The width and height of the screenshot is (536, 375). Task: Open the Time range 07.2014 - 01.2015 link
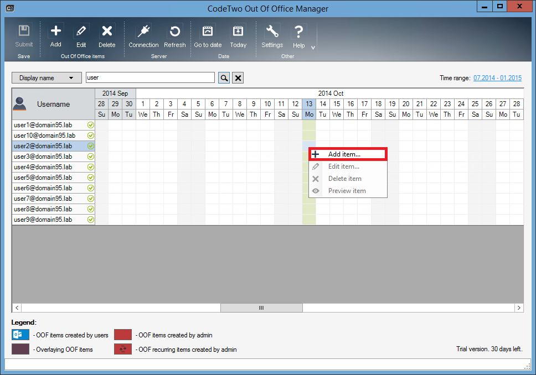[x=497, y=78]
